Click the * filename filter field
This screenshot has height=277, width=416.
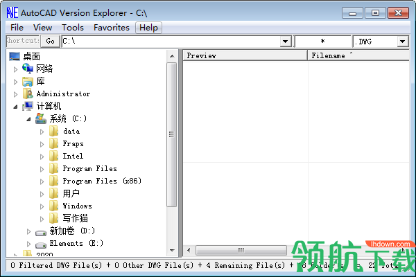pyautogui.click(x=323, y=42)
